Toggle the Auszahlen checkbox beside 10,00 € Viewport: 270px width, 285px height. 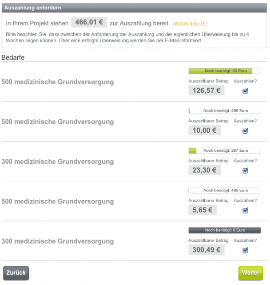click(245, 131)
